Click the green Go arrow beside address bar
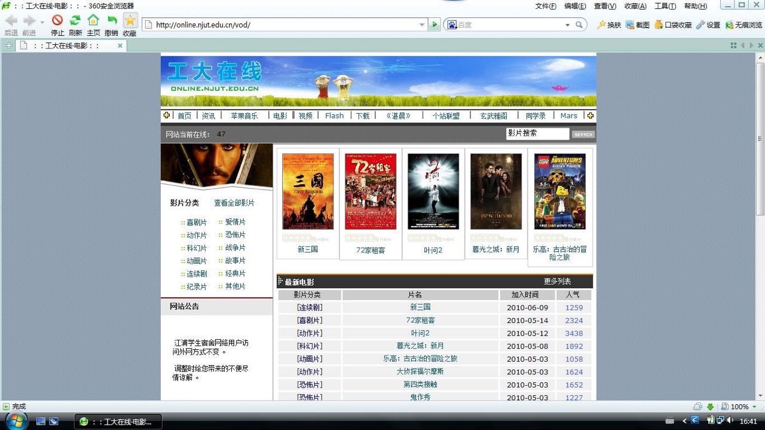 [434, 25]
